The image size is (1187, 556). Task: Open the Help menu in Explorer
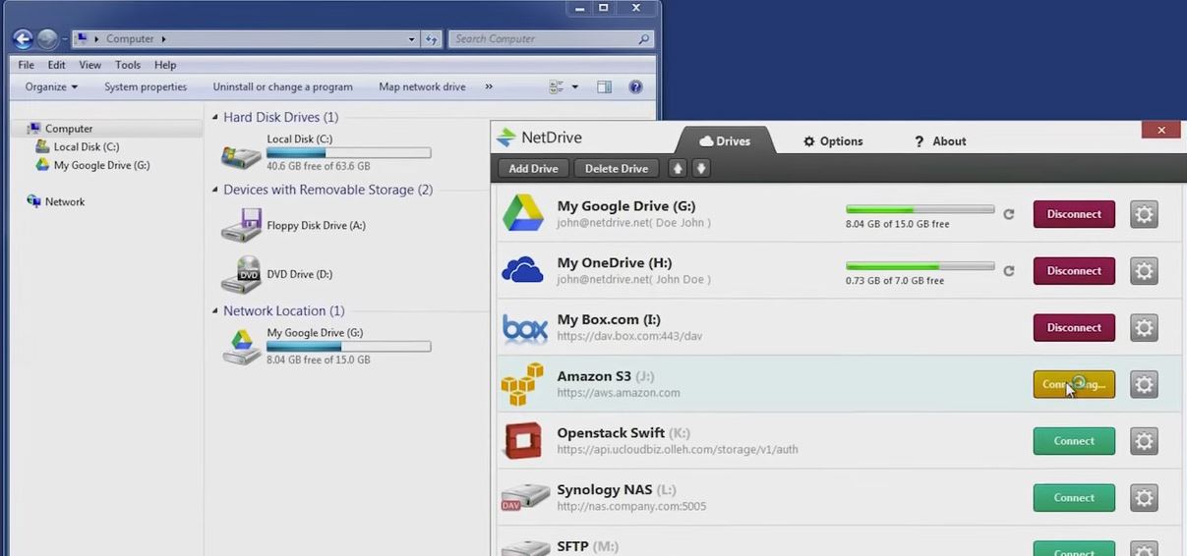pos(165,65)
